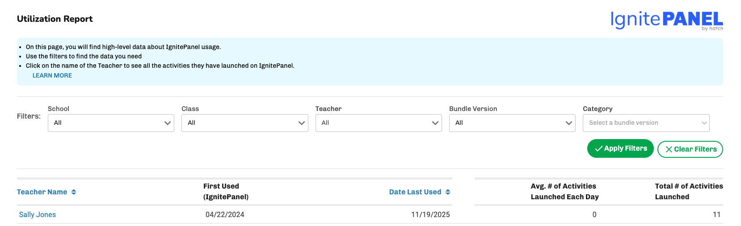The image size is (741, 226).
Task: Open the Class filter dropdown
Action: 245,123
